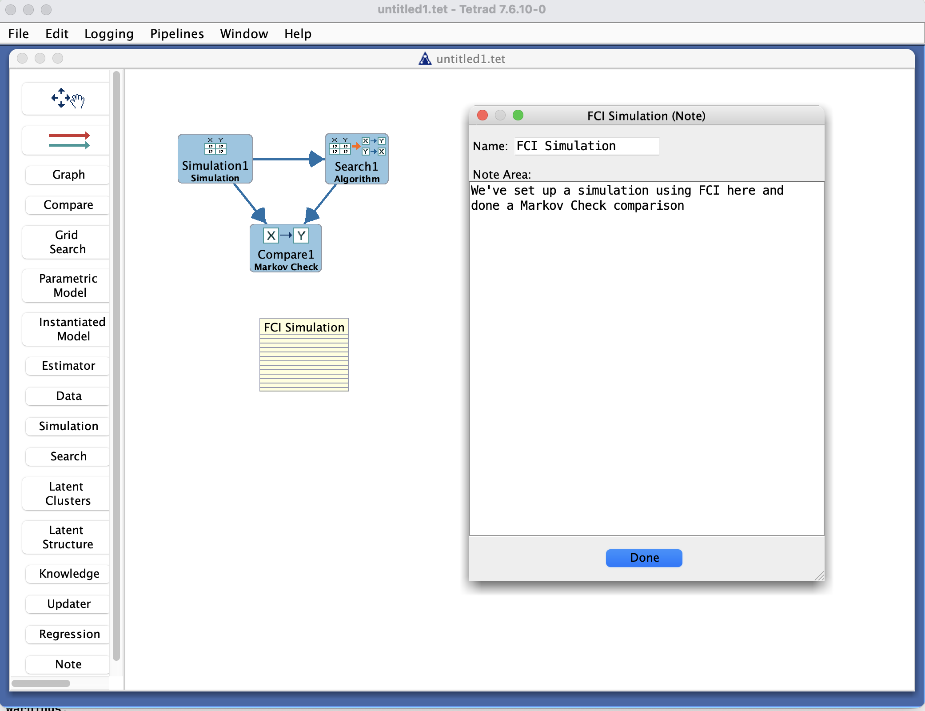Open the File menu
Image resolution: width=925 pixels, height=711 pixels.
pyautogui.click(x=19, y=34)
